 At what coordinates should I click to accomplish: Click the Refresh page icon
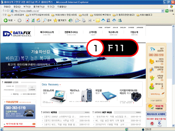33,20
